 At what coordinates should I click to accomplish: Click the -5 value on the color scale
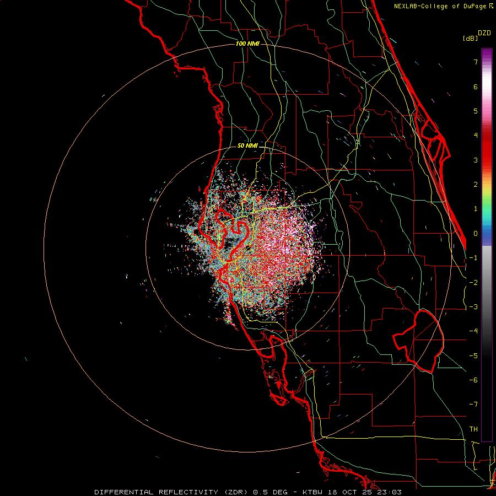[x=473, y=356]
